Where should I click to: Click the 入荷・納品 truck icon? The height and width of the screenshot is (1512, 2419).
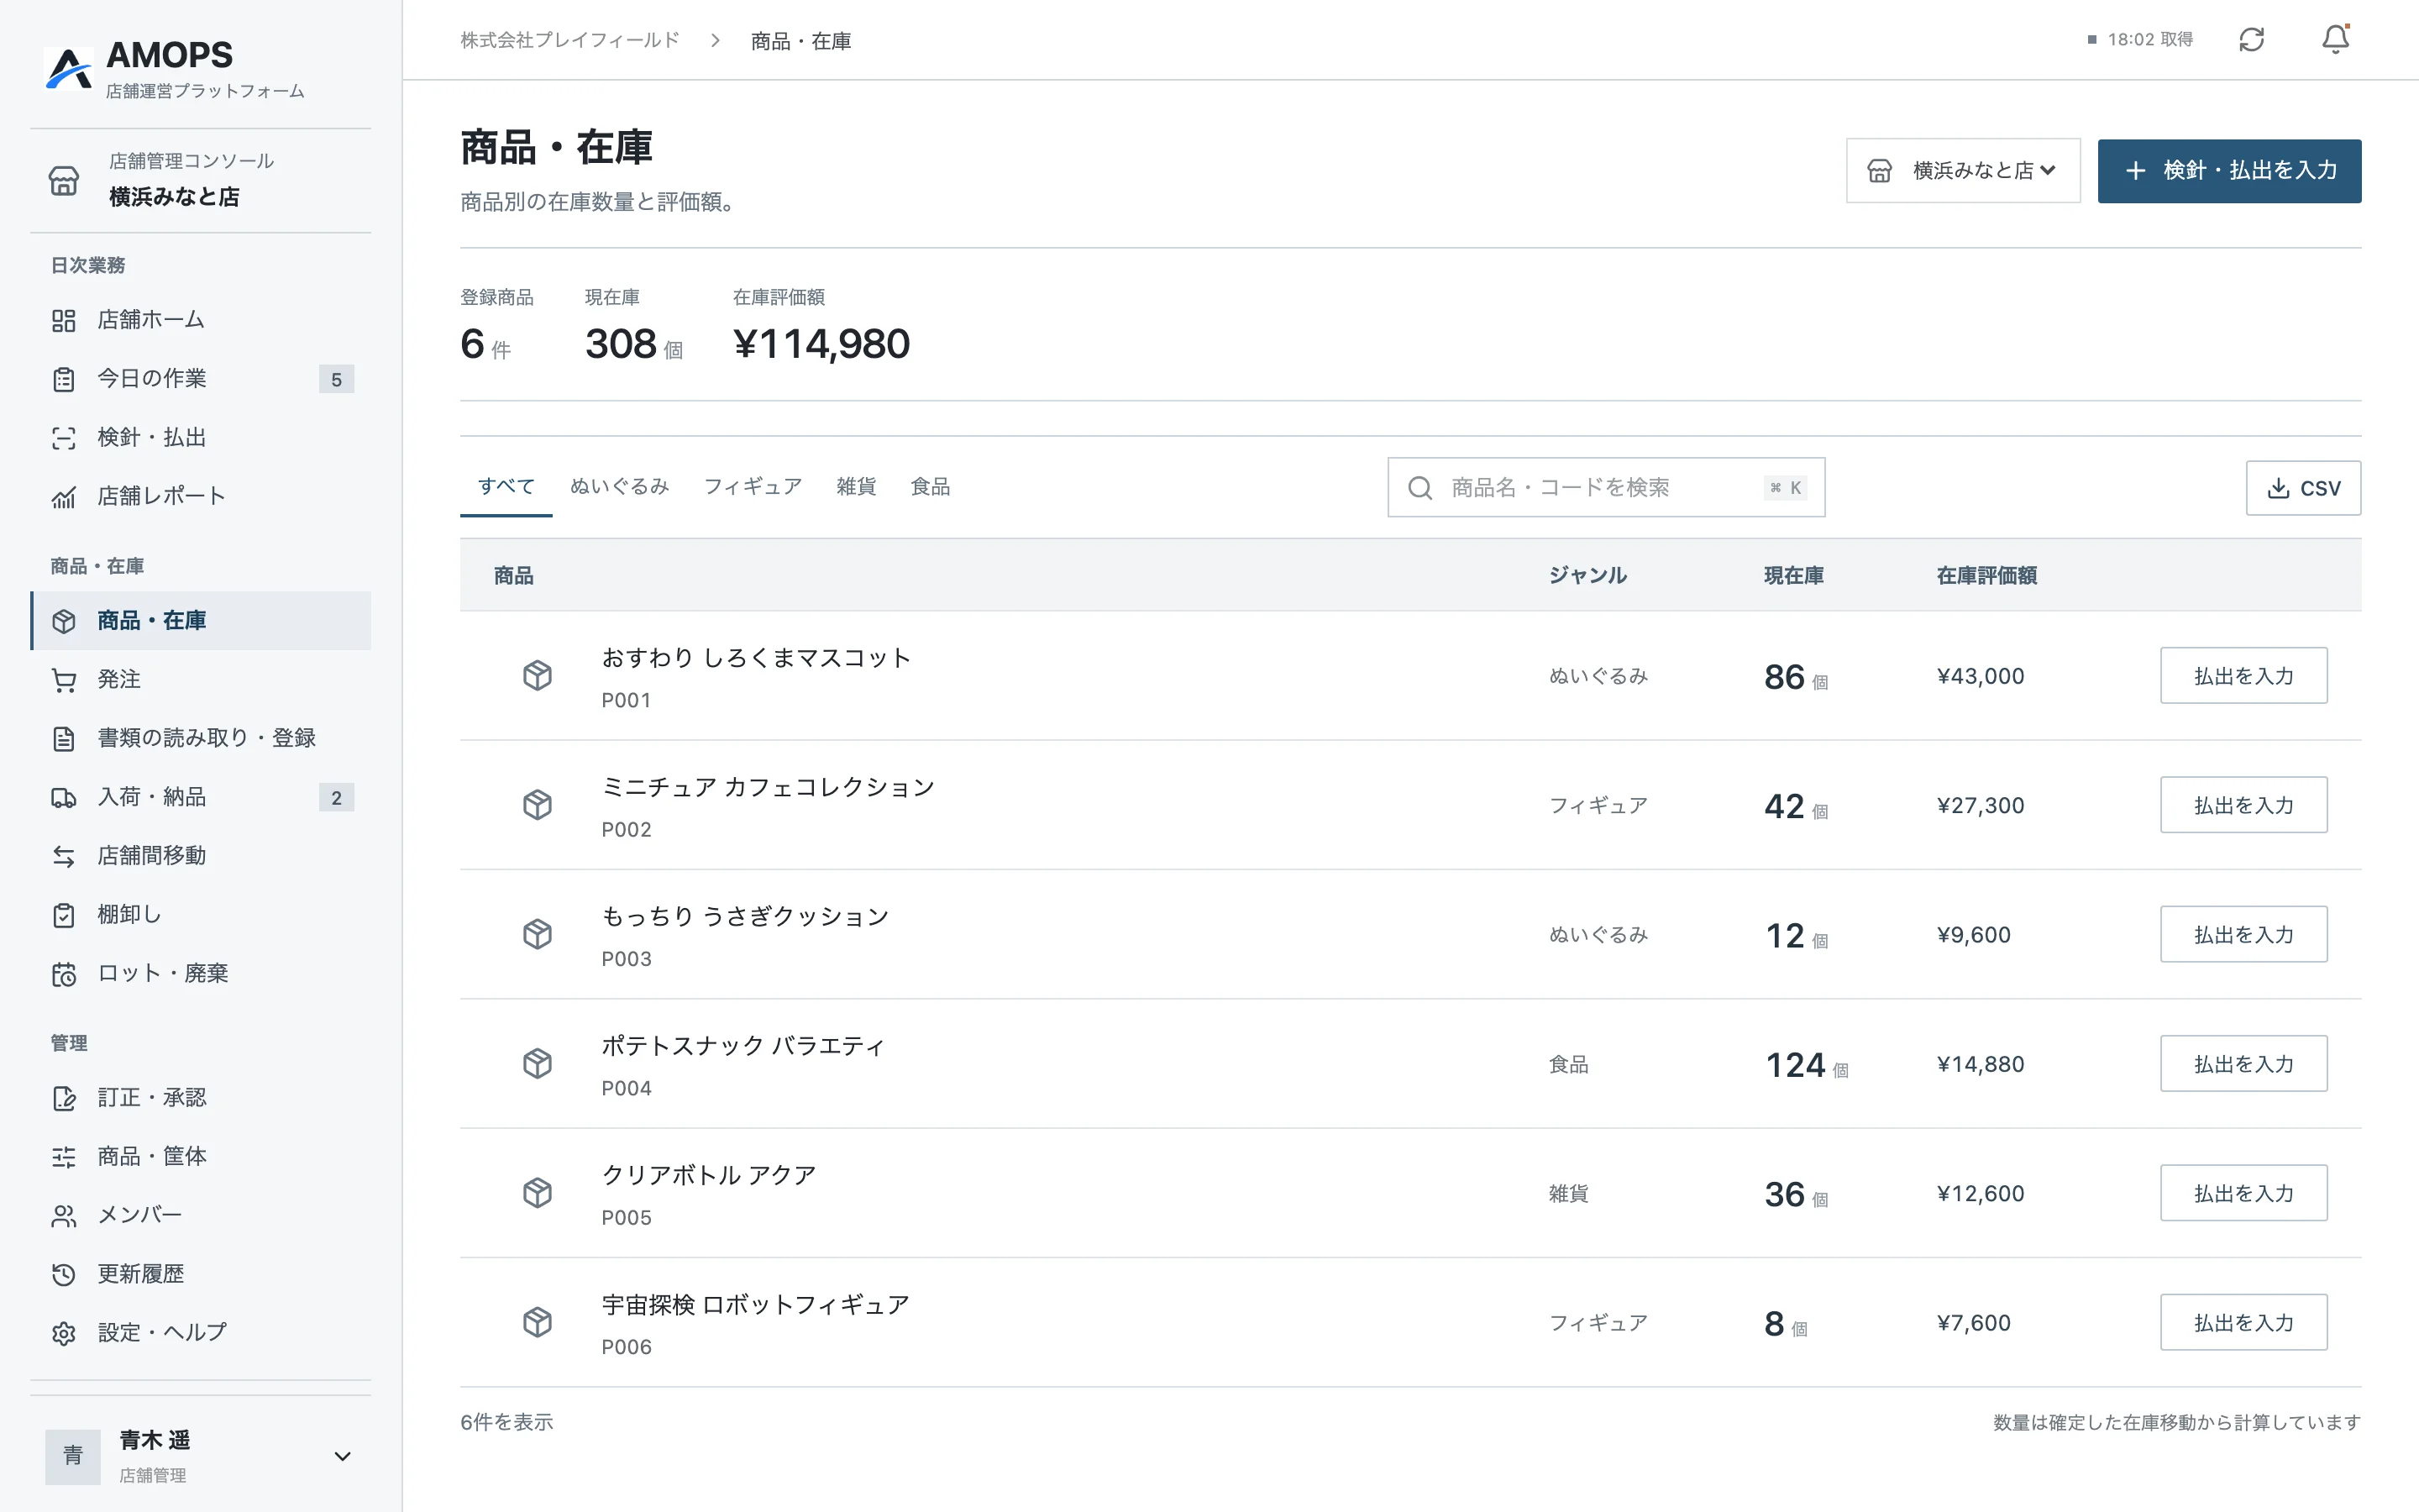tap(64, 798)
